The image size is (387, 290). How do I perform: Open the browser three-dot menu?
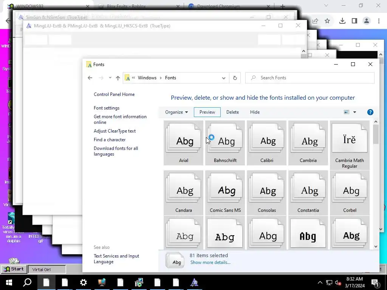379,21
